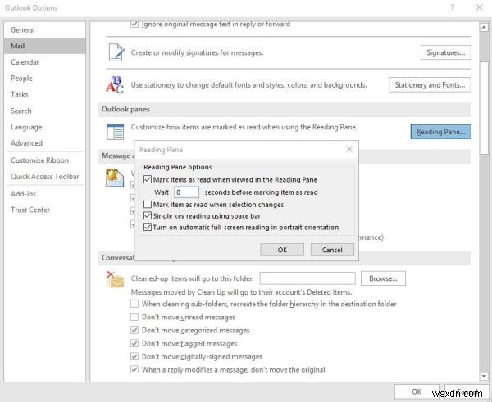Open the Search options category
492x402 pixels.
click(x=44, y=111)
